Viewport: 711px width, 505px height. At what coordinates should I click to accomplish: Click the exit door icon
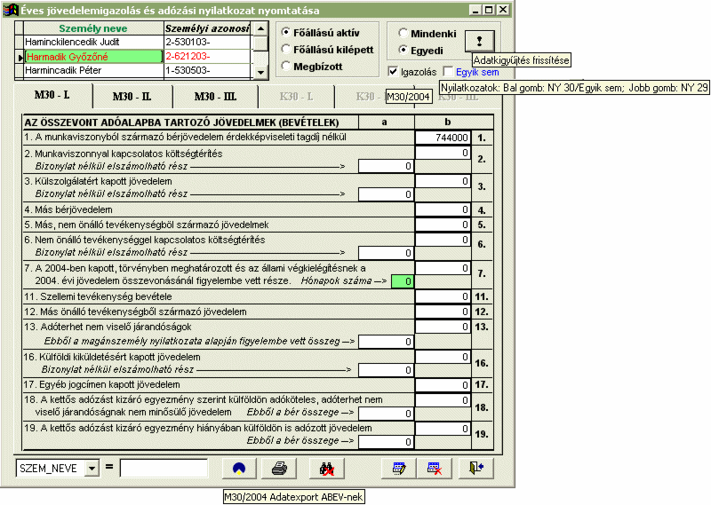pos(476,469)
